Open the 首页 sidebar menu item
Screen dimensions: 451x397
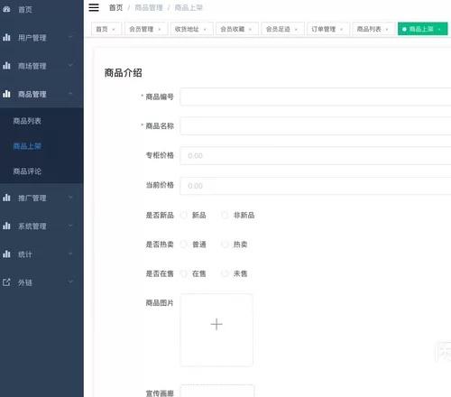pos(41,10)
